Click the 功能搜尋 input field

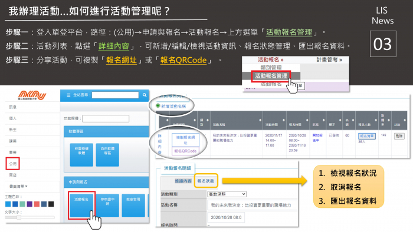[x=106, y=119]
